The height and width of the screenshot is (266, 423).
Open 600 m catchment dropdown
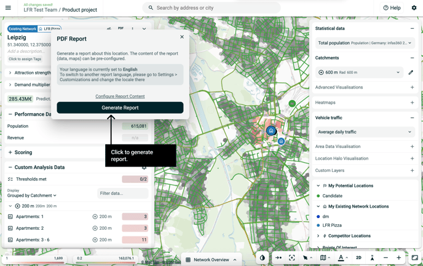(359, 72)
